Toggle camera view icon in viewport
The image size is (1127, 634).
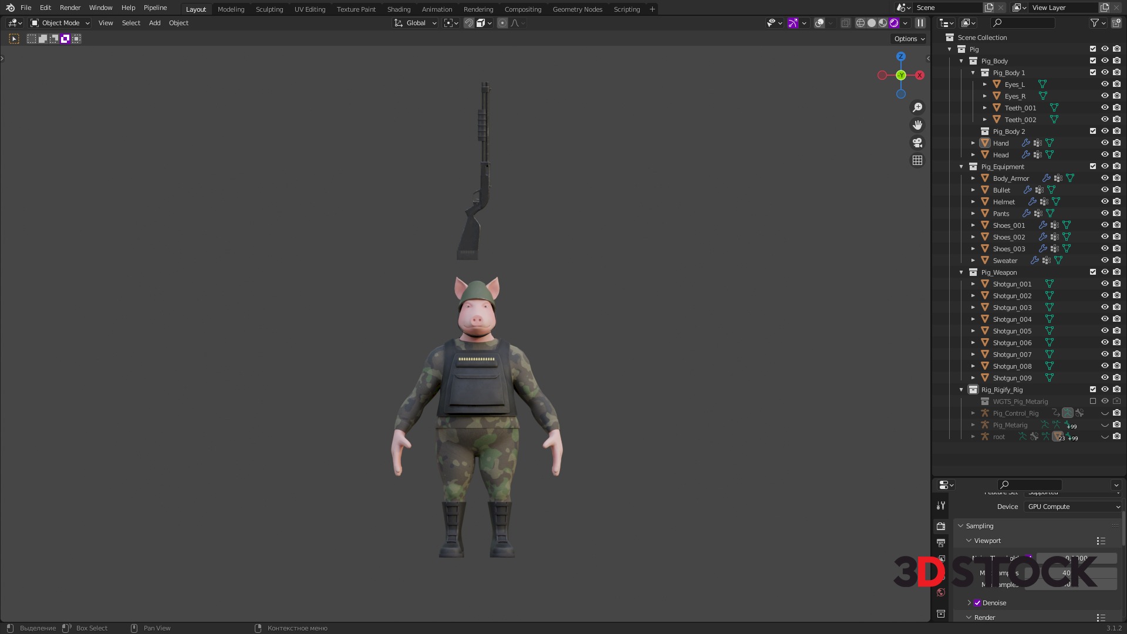tap(917, 143)
